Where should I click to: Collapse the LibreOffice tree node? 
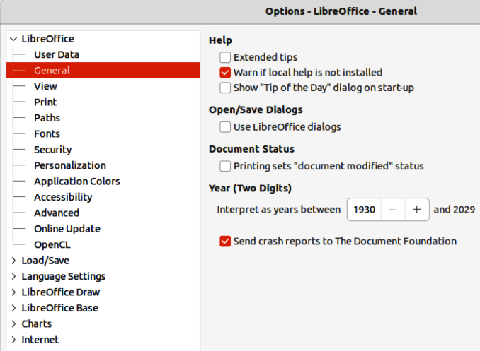[x=13, y=39]
